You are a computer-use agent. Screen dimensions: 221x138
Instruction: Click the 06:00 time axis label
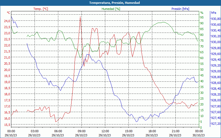58,131
